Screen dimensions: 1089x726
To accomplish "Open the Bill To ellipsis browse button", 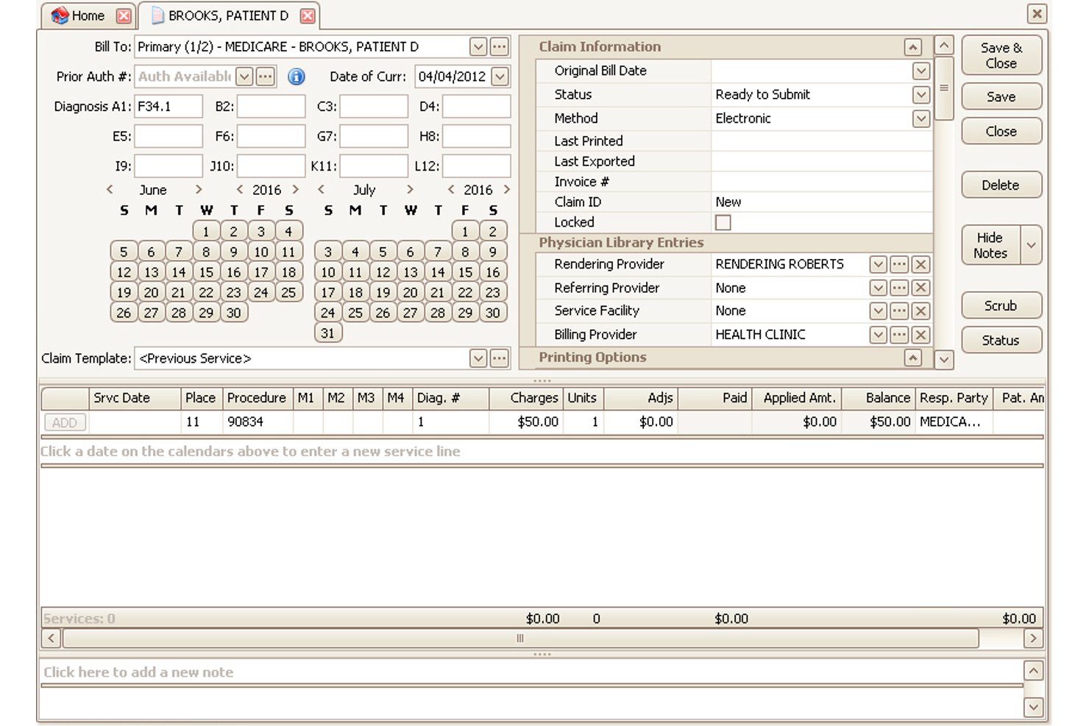I will [x=499, y=47].
